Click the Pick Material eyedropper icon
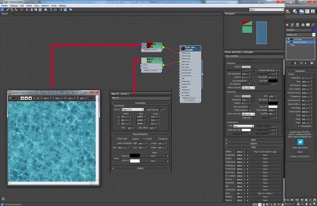Screen dimensions: 317x206 7,9
